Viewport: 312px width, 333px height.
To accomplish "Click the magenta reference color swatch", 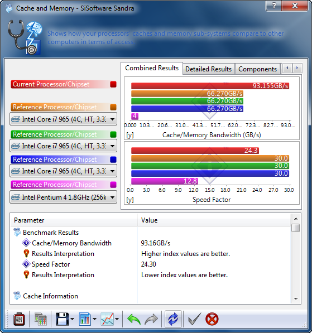I will (x=113, y=185).
